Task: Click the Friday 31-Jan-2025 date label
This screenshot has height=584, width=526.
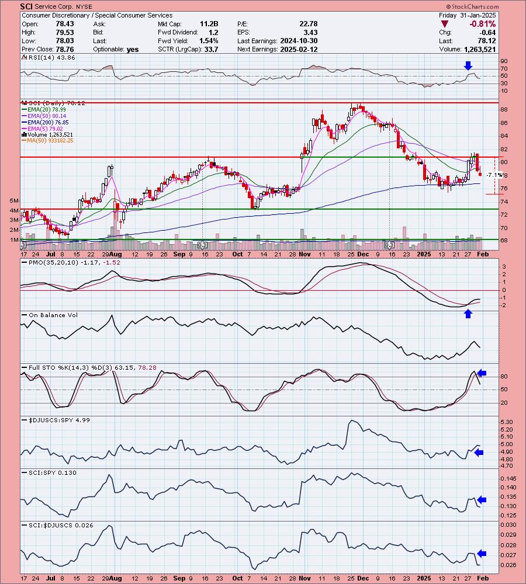Action: [x=467, y=15]
